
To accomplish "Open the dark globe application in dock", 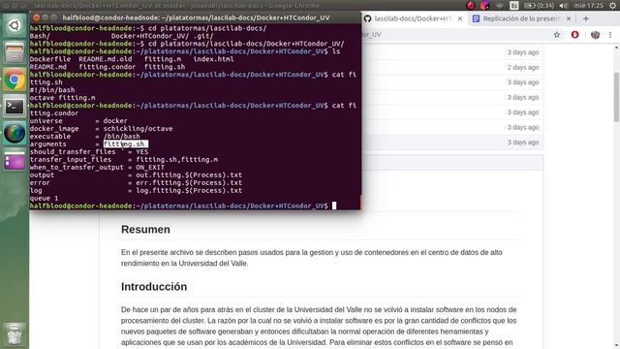I will [15, 133].
